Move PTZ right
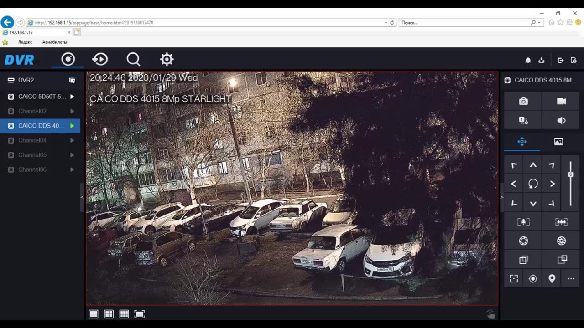584x328 pixels. 552,184
